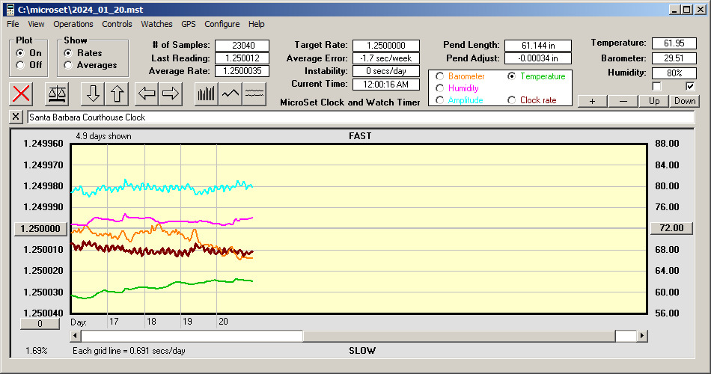
Task: Click the minus (—) button
Action: [623, 101]
